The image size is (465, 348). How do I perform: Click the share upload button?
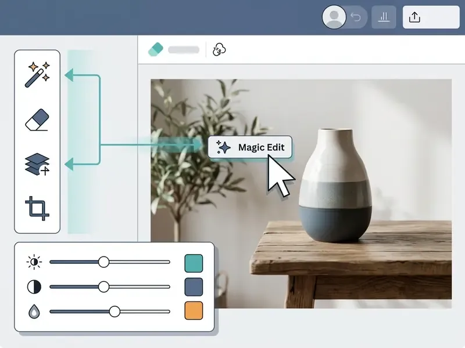(x=431, y=17)
